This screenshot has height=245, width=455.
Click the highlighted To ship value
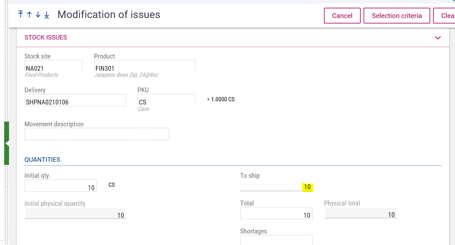(307, 187)
